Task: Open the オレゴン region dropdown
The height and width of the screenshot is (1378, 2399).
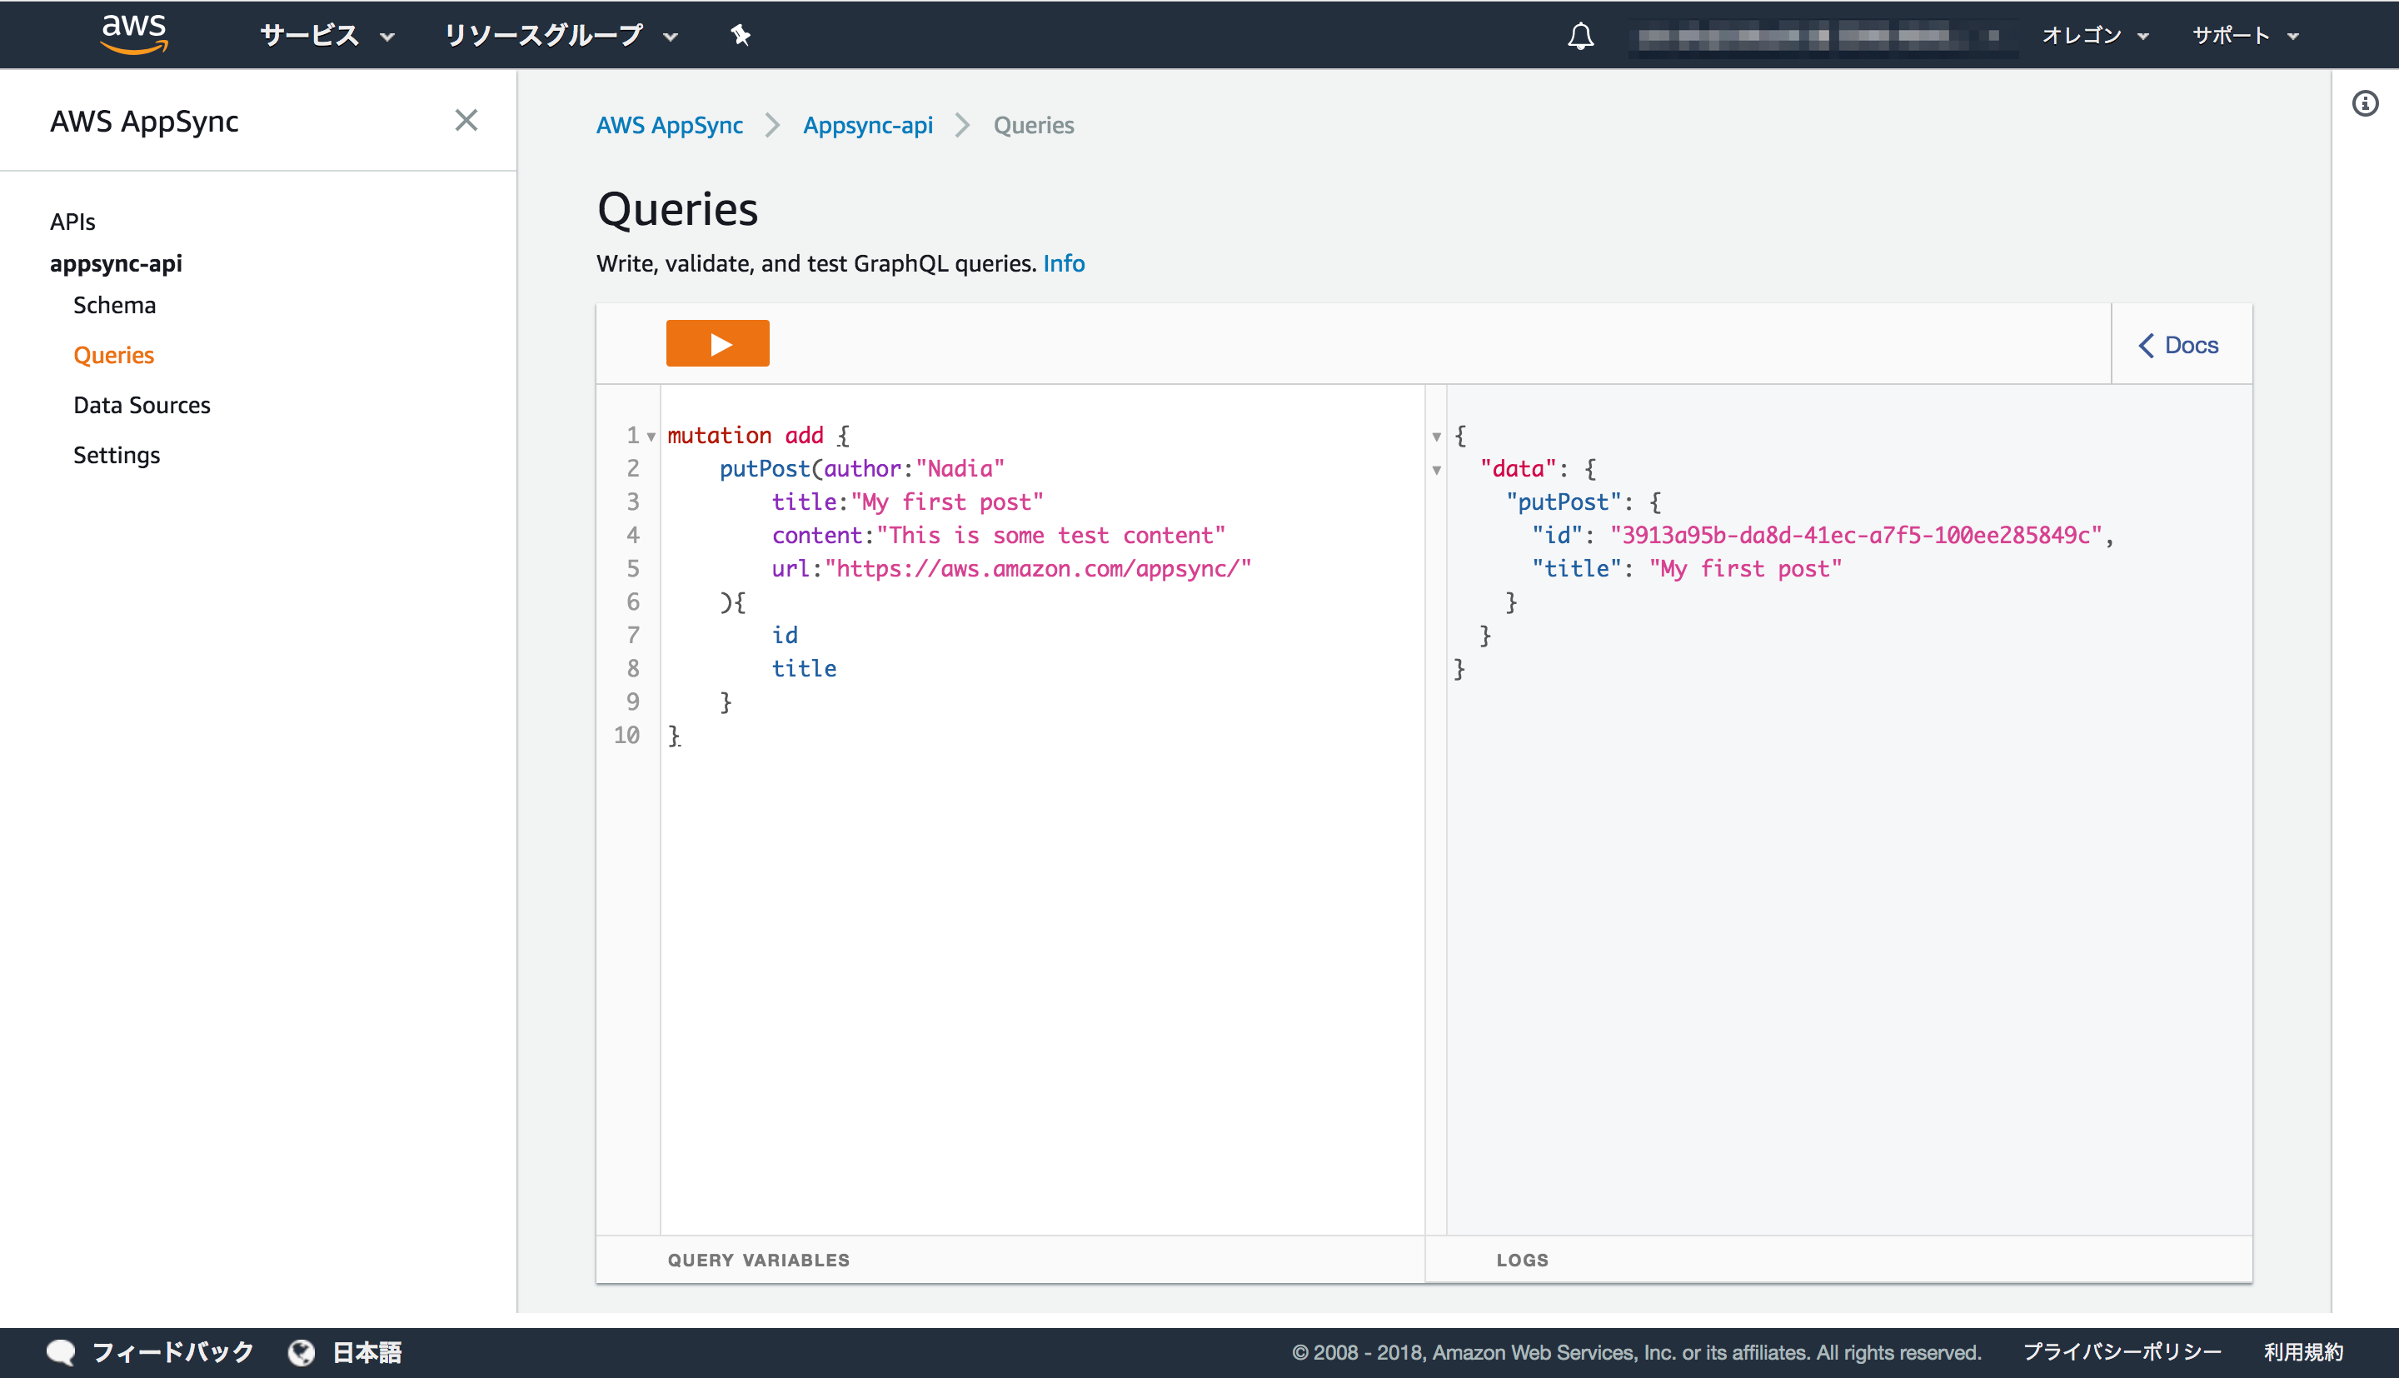Action: tap(2095, 36)
